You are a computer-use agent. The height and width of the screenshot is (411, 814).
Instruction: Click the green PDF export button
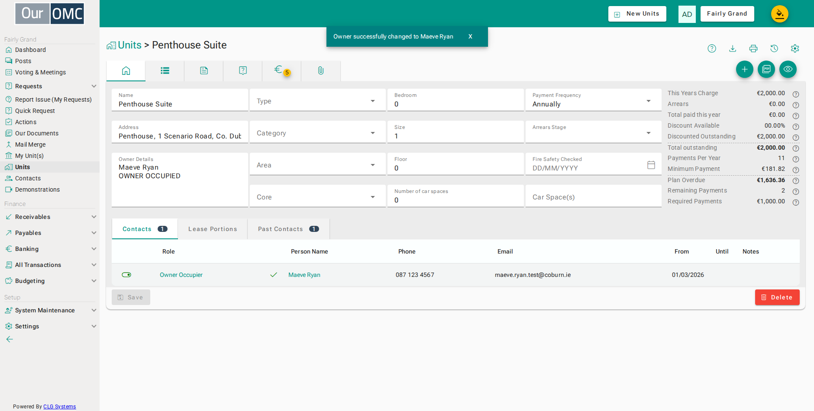pos(766,69)
